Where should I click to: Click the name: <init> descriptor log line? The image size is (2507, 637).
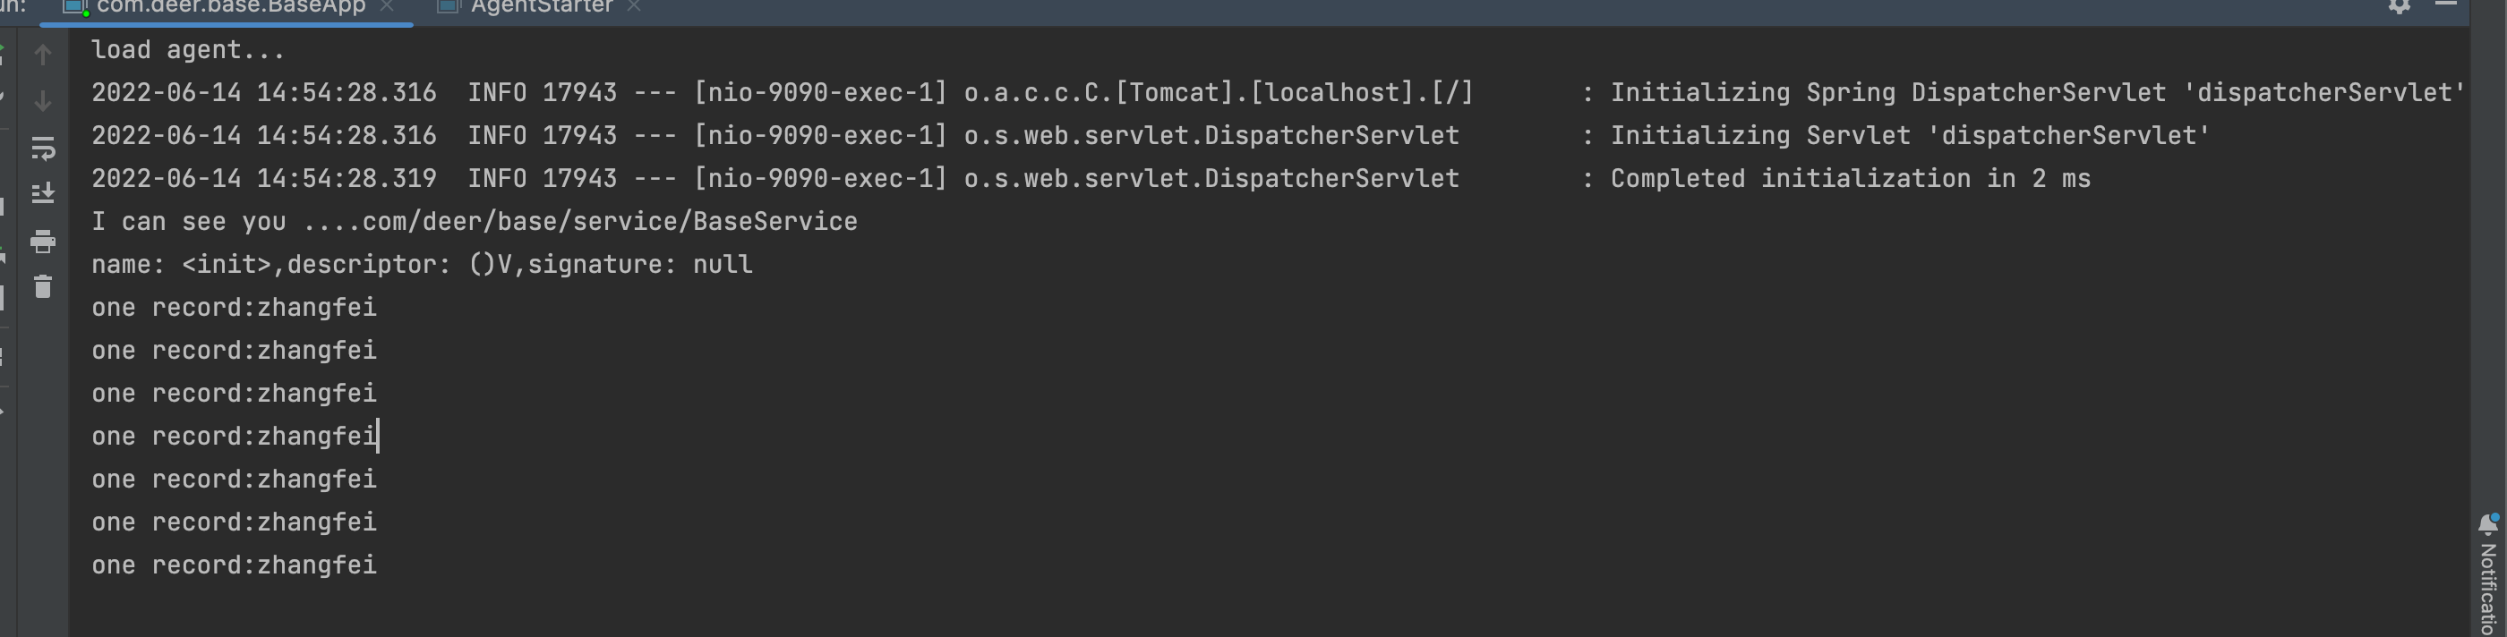[422, 265]
